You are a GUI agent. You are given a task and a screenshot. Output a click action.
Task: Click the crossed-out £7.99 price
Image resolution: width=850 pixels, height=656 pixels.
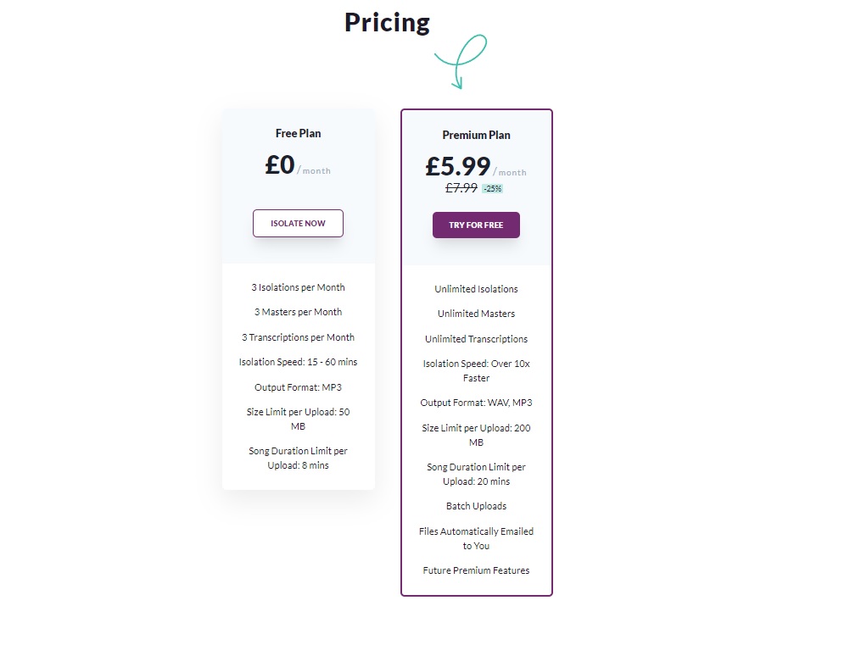pos(461,188)
